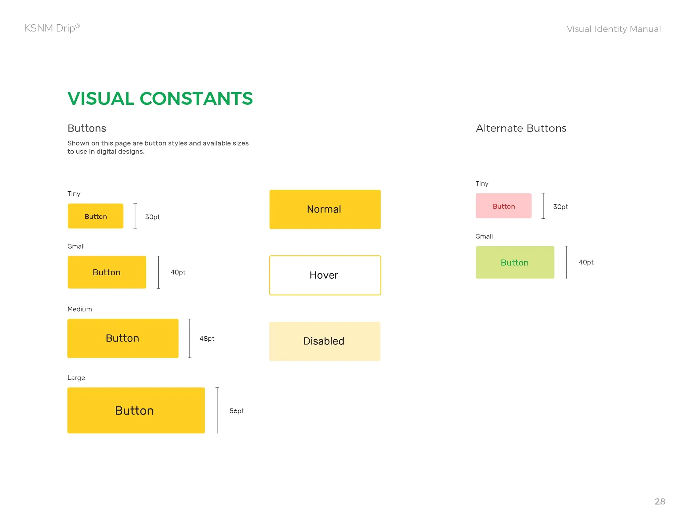This screenshot has height=529, width=685.
Task: Click the pale Disabled button
Action: click(x=325, y=341)
